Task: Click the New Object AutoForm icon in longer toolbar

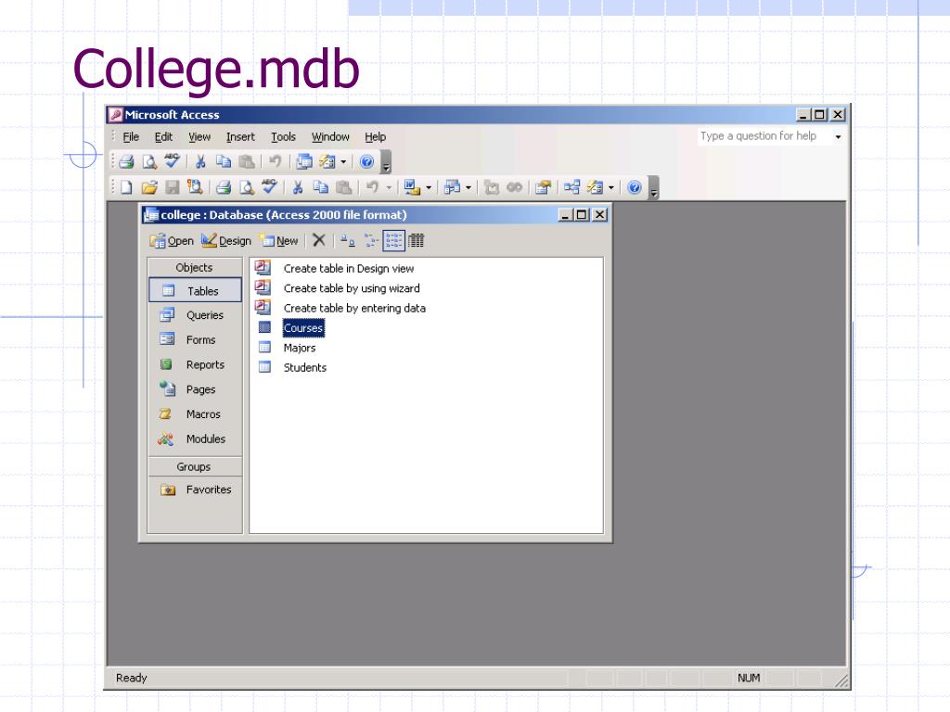Action: (x=595, y=187)
